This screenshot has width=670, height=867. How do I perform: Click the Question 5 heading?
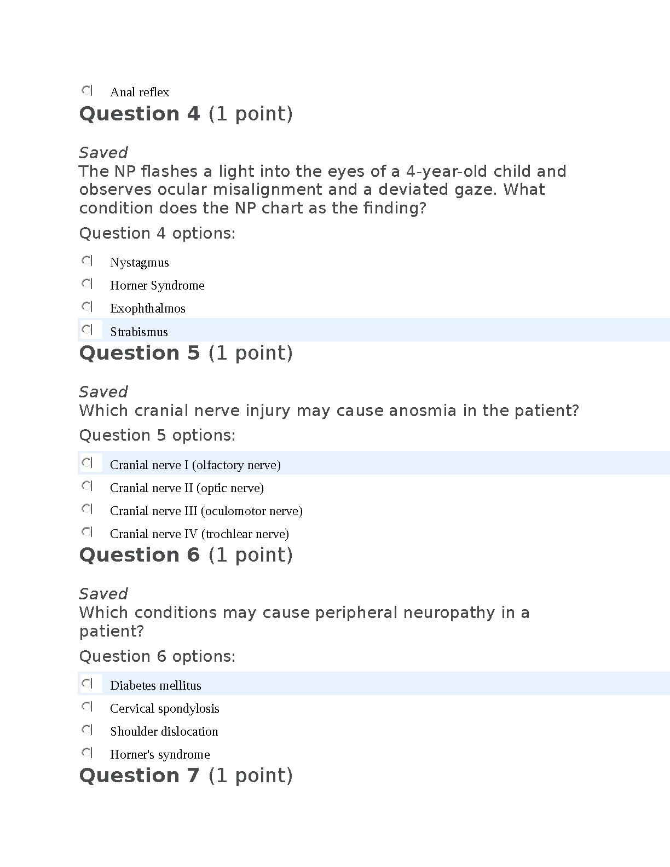(186, 353)
